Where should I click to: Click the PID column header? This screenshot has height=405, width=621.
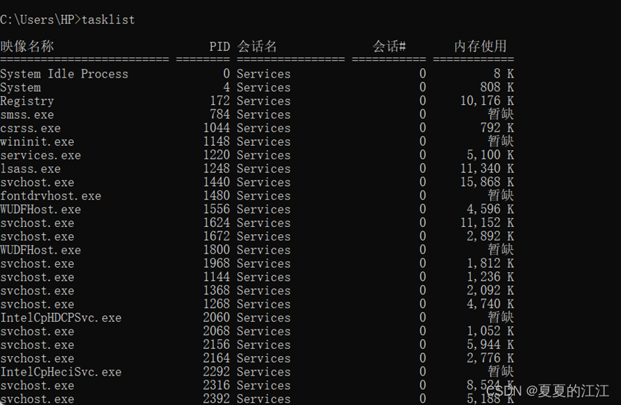pyautogui.click(x=220, y=47)
